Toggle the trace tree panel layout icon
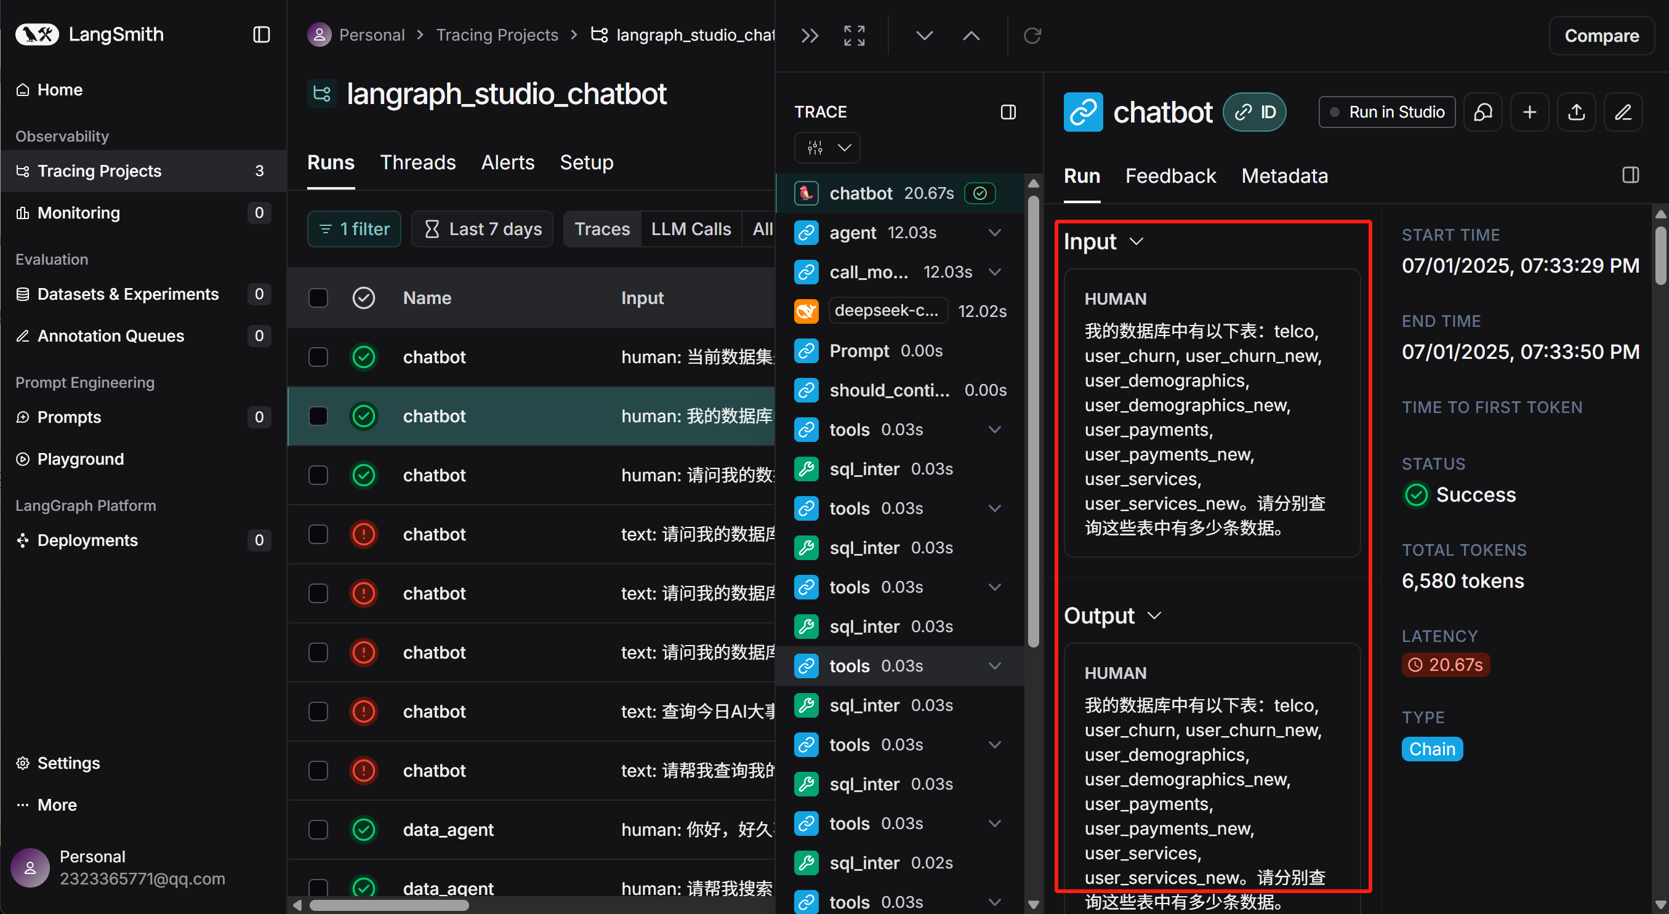1669x914 pixels. click(1008, 112)
